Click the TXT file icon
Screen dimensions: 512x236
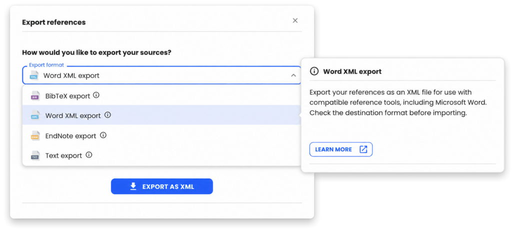tap(35, 155)
